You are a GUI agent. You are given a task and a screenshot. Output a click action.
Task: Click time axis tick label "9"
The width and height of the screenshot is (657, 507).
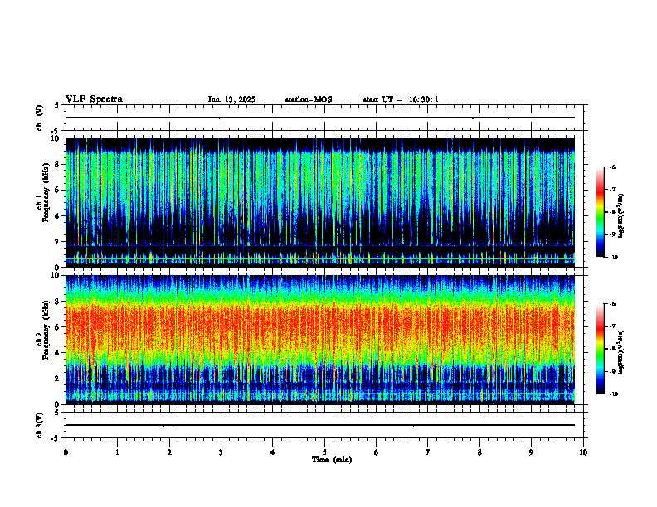click(x=531, y=452)
